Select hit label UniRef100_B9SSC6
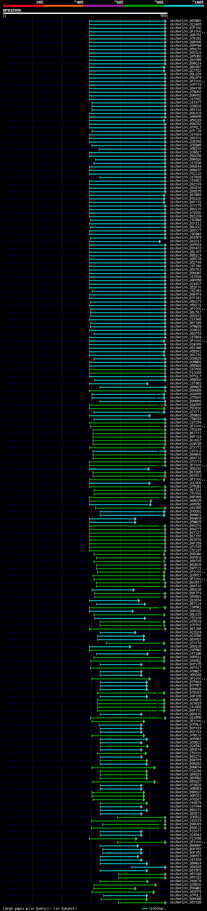 click(x=185, y=53)
